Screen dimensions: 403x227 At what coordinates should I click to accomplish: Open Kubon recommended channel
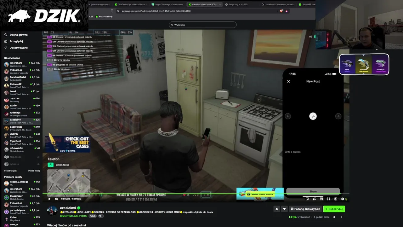click(22, 218)
